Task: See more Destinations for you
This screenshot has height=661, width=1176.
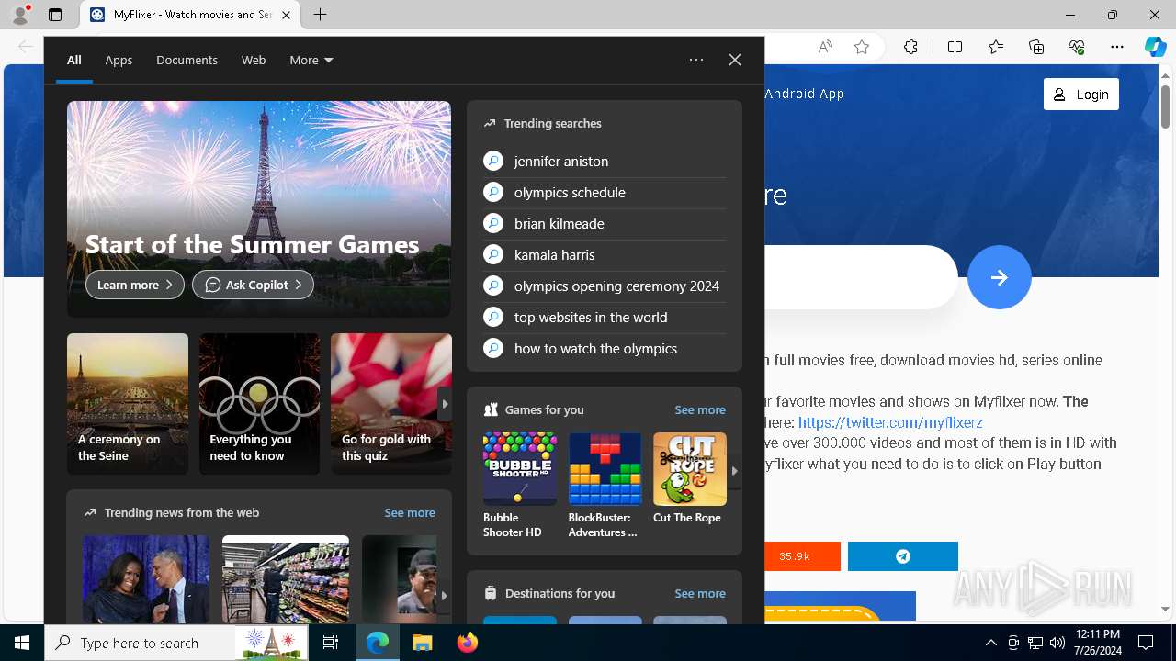Action: pyautogui.click(x=700, y=593)
